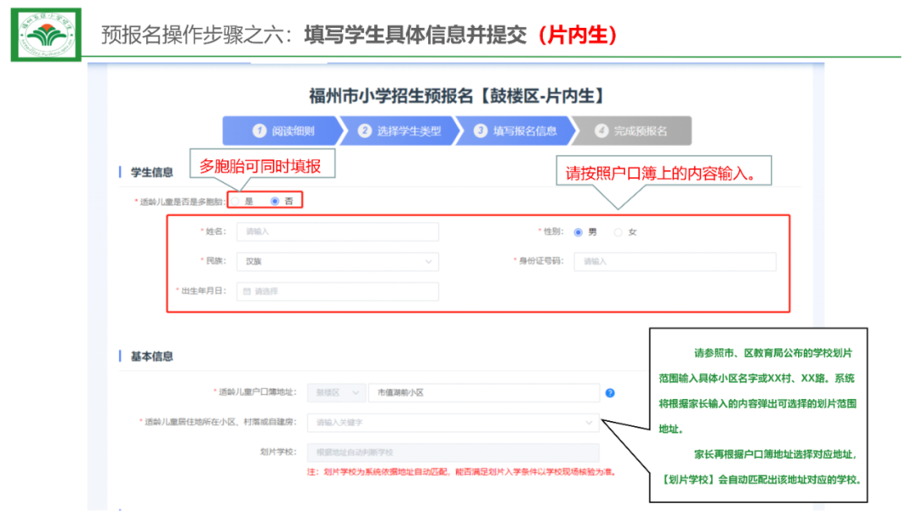Image resolution: width=912 pixels, height=513 pixels.
Task: Click the school logo in the top-left corner
Action: coord(46,34)
